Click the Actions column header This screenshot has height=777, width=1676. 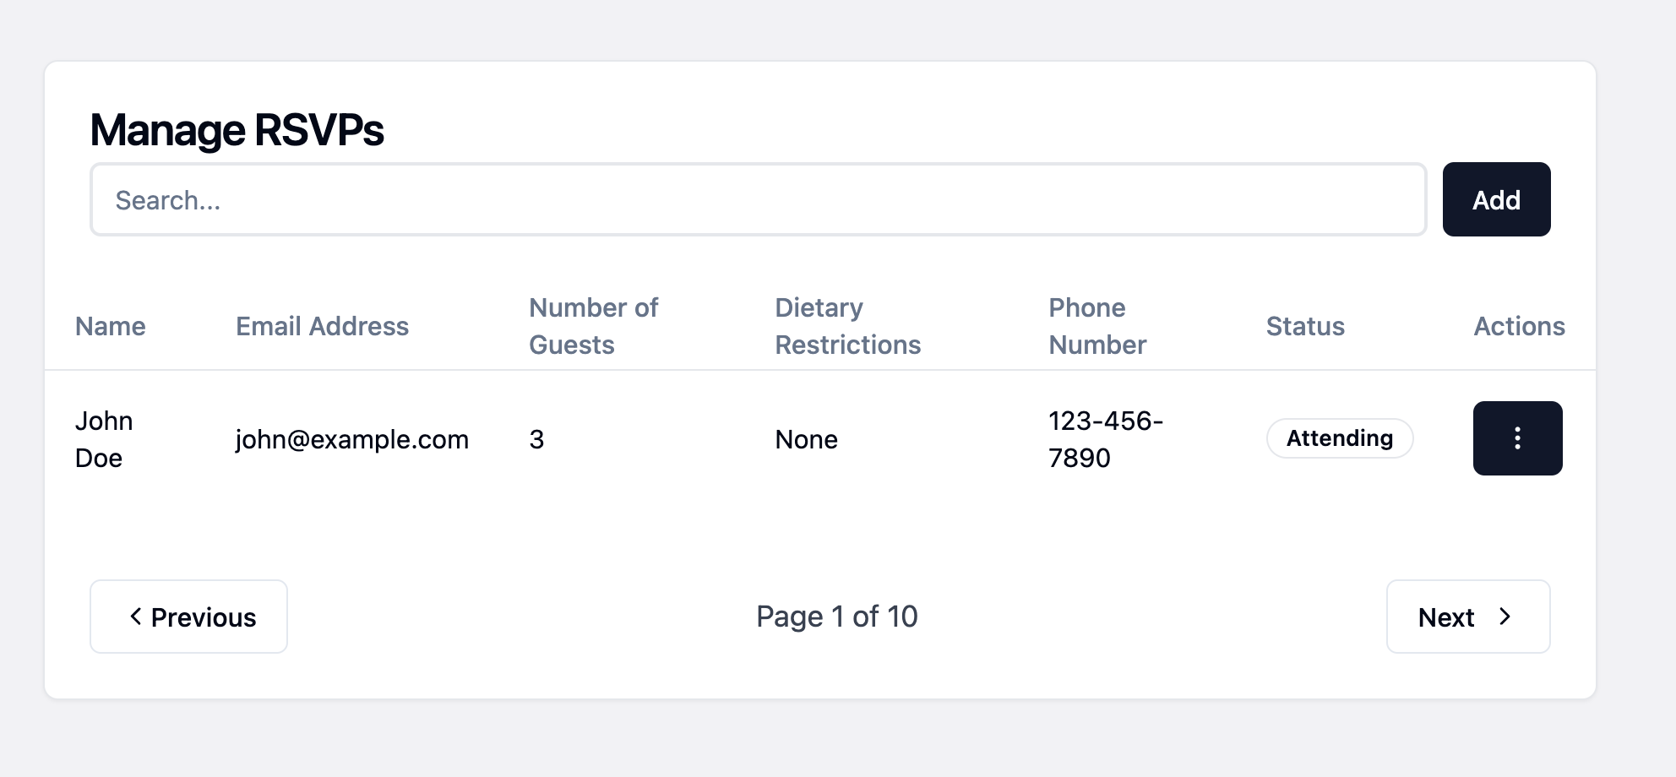point(1519,327)
